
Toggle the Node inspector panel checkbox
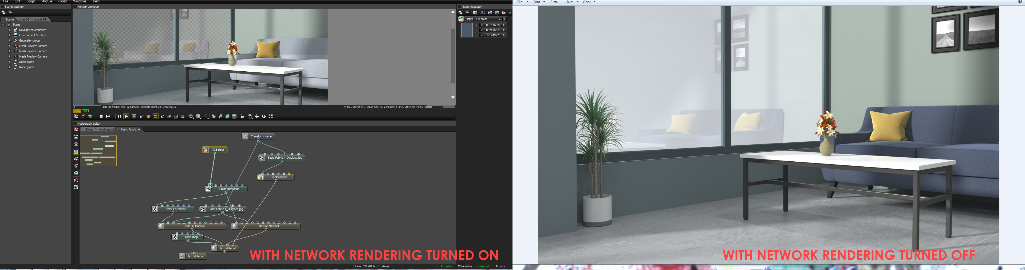(x=459, y=7)
